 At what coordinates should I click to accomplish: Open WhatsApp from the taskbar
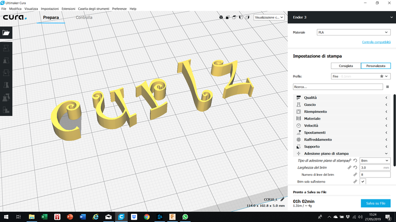(x=185, y=217)
